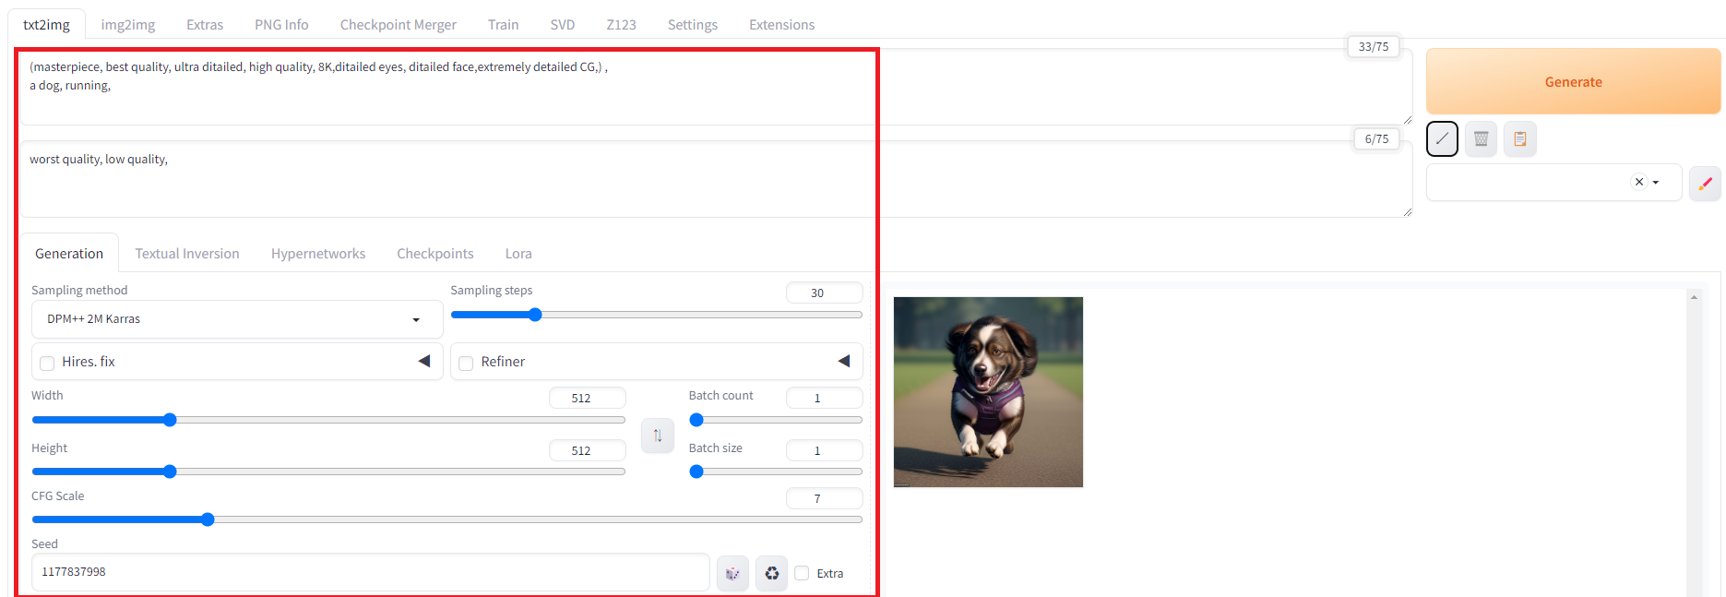This screenshot has width=1726, height=597.
Task: Expand the Hires. fix section arrow
Action: (x=424, y=361)
